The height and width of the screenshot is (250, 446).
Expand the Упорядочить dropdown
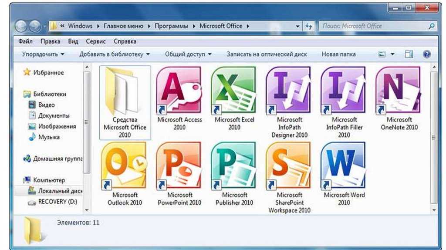pyautogui.click(x=43, y=54)
